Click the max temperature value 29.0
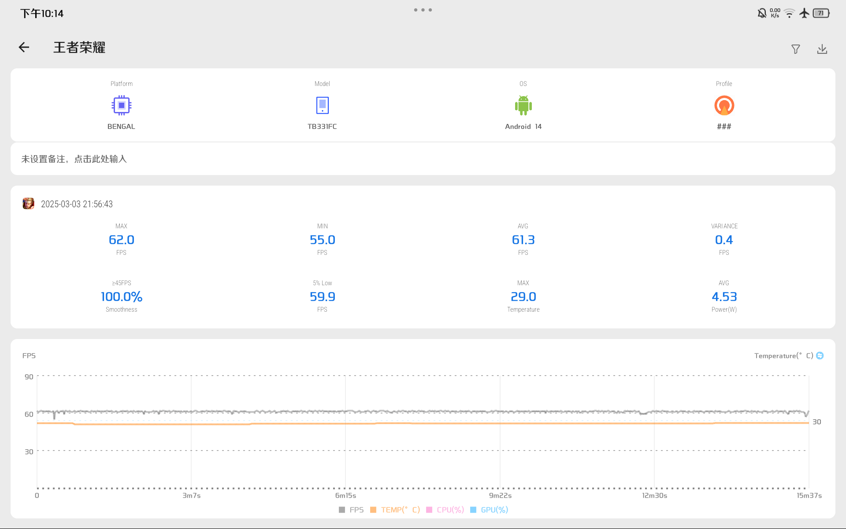This screenshot has width=846, height=529. [523, 297]
